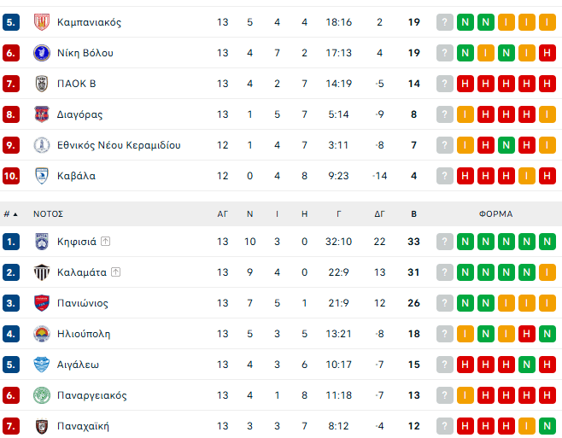Click the Πανιώνιος team crest
Screen dimensions: 562x438
pyautogui.click(x=41, y=303)
